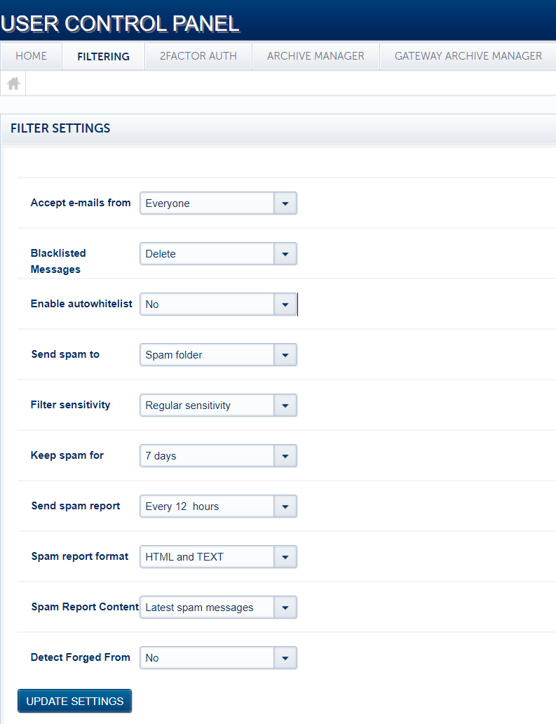Click the FILTER SETTINGS section header
Screen dimensions: 556x724
(x=60, y=128)
